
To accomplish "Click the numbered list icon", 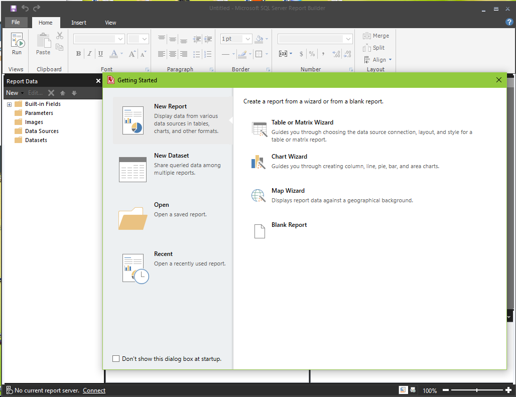I will point(208,54).
